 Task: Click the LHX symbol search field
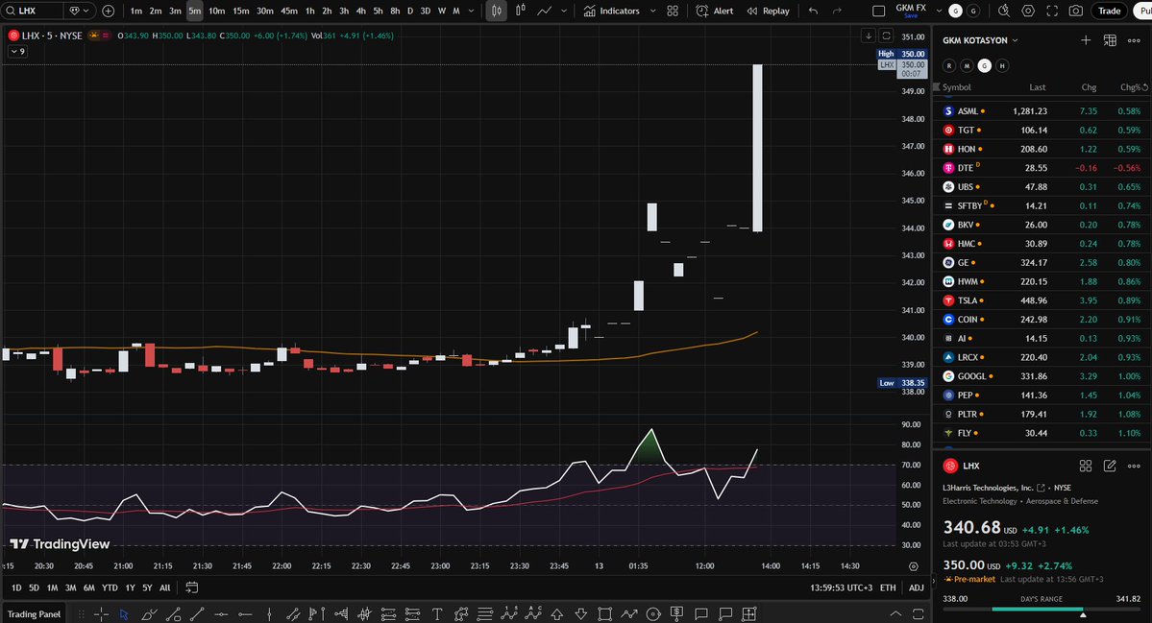[x=33, y=11]
